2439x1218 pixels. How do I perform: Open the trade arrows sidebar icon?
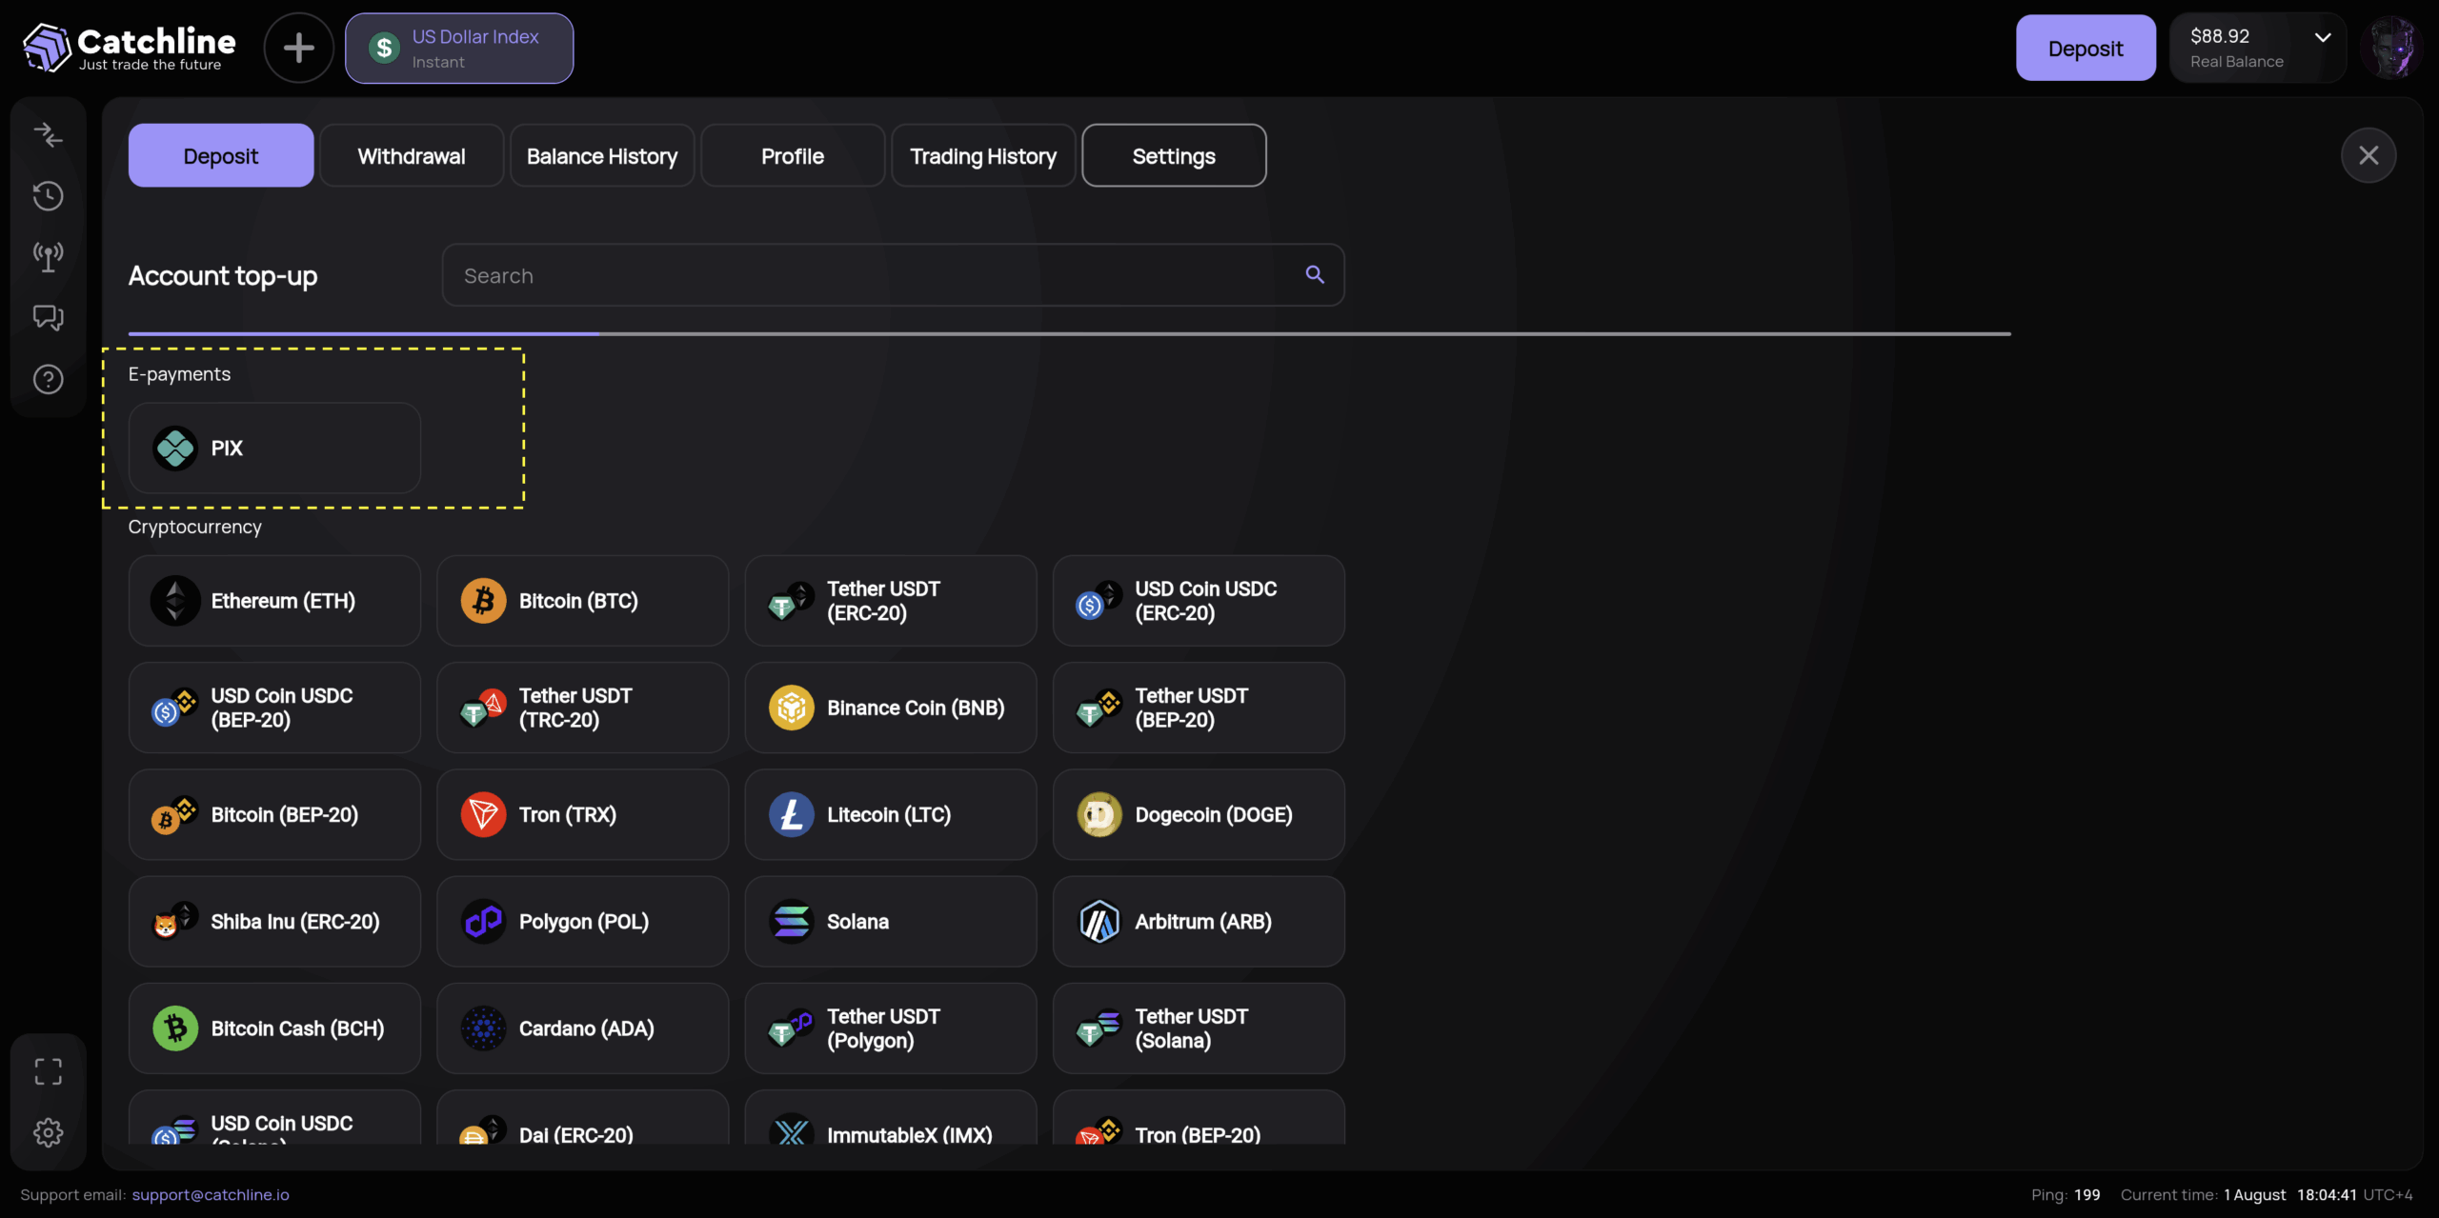click(48, 134)
